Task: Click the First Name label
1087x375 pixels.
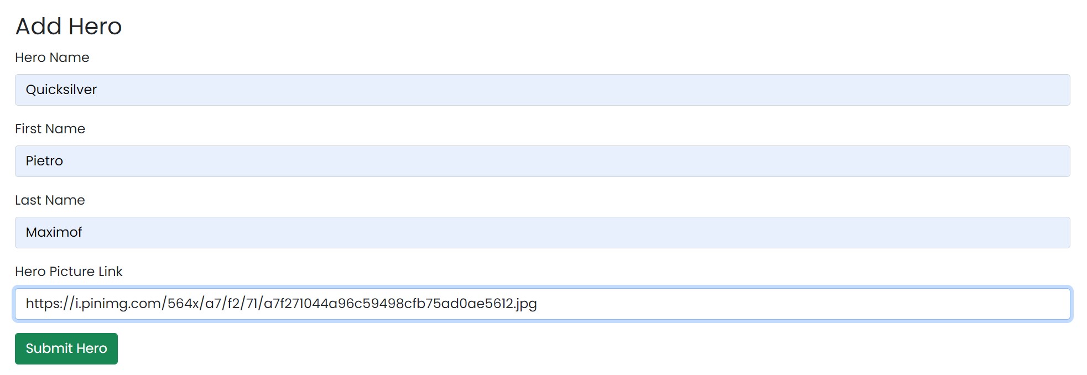Action: [50, 128]
